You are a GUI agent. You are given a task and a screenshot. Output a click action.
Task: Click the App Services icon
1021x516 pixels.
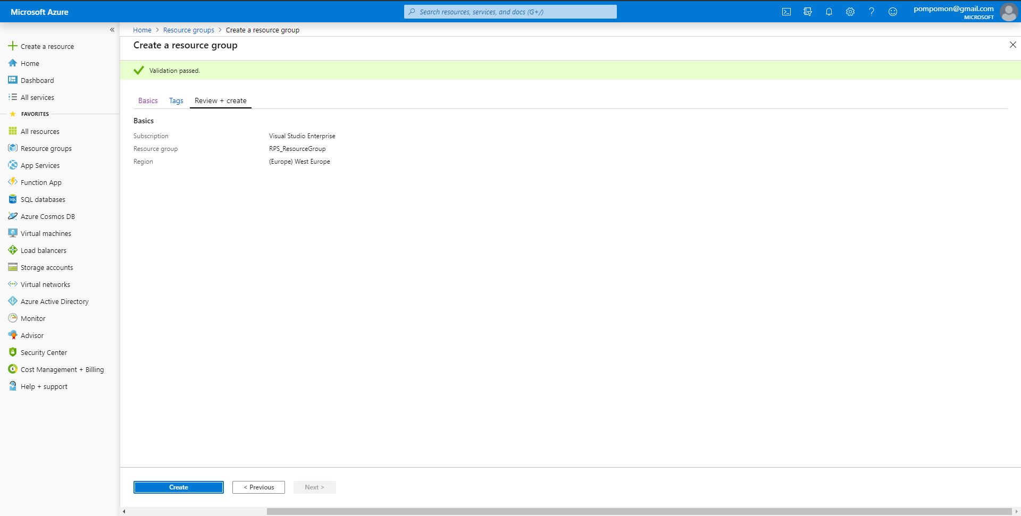click(x=13, y=165)
